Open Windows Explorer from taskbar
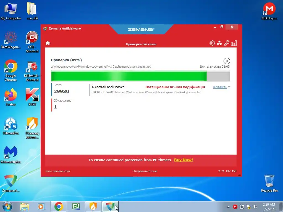Screen dimensions: 283x212 (x=25, y=207)
